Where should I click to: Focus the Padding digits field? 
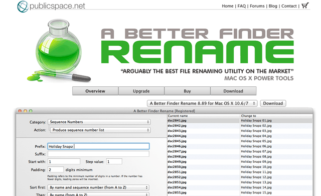point(56,169)
